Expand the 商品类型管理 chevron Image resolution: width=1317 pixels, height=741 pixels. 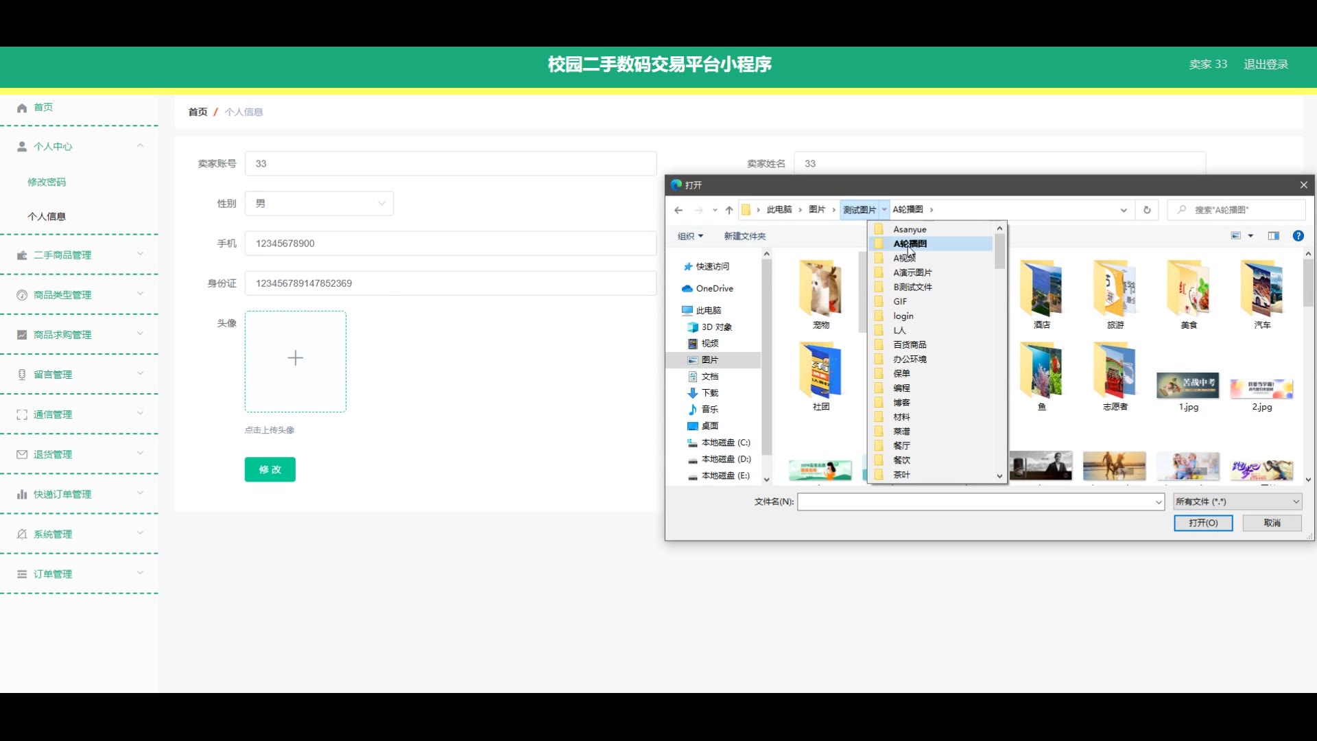pos(140,294)
